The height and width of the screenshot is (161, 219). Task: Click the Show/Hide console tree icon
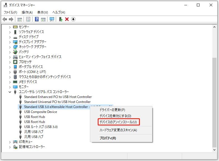(20, 19)
